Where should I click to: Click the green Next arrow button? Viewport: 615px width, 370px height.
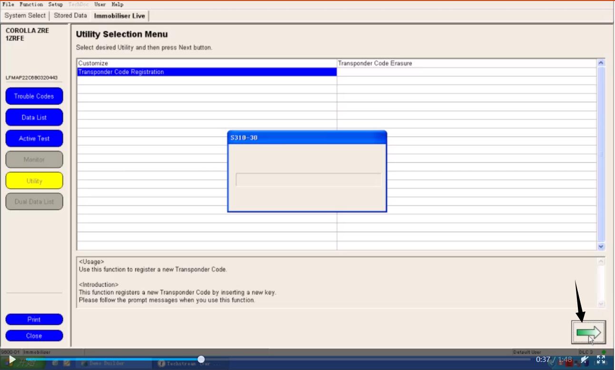[x=588, y=332]
